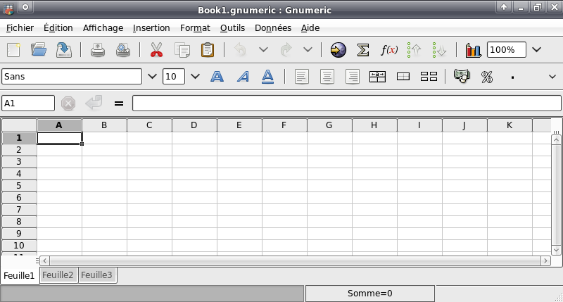Insert a hyperlink with the globe icon
Image resolution: width=563 pixels, height=302 pixels.
pyautogui.click(x=339, y=49)
